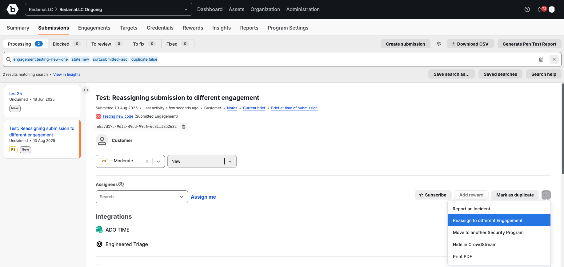Click the Engineered Triage integration icon
564x267 pixels.
click(99, 244)
